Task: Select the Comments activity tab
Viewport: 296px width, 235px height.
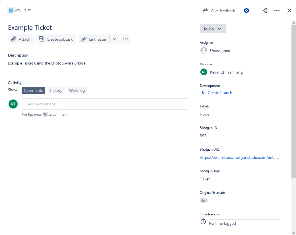Action: pyautogui.click(x=33, y=90)
